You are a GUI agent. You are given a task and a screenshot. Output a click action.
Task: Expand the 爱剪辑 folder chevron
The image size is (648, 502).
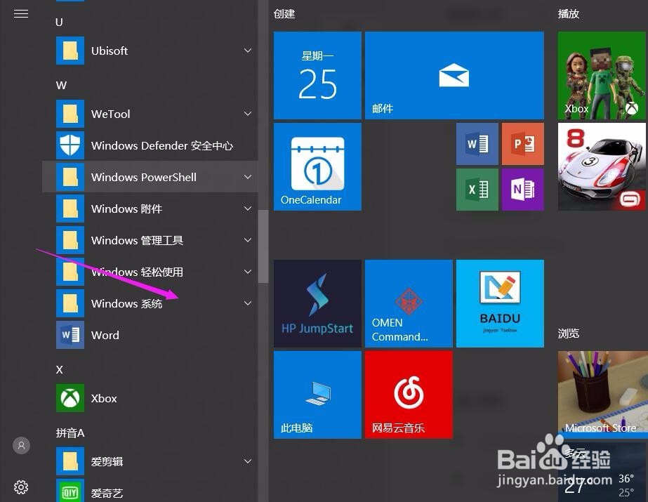point(248,461)
